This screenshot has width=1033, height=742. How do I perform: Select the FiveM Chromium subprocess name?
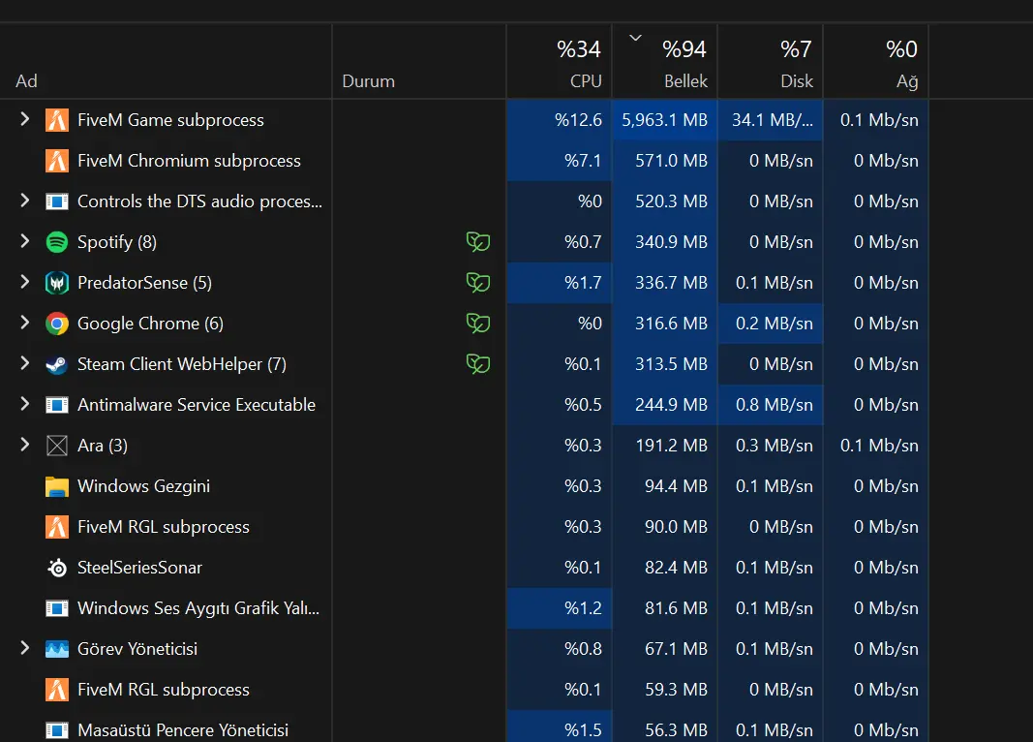[x=189, y=161]
